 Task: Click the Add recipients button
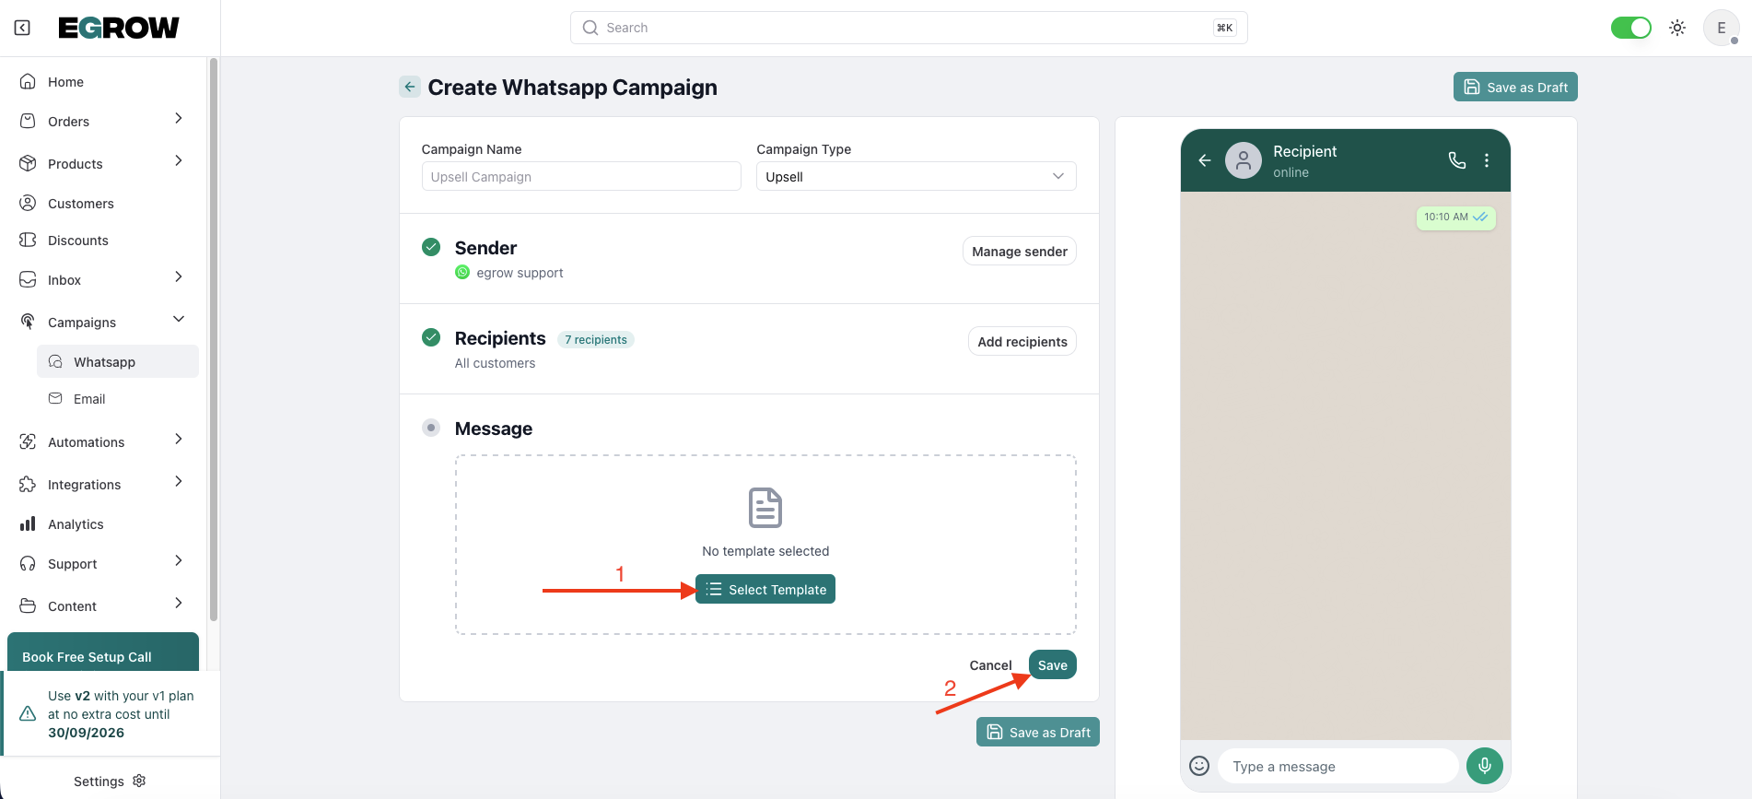[x=1022, y=341]
